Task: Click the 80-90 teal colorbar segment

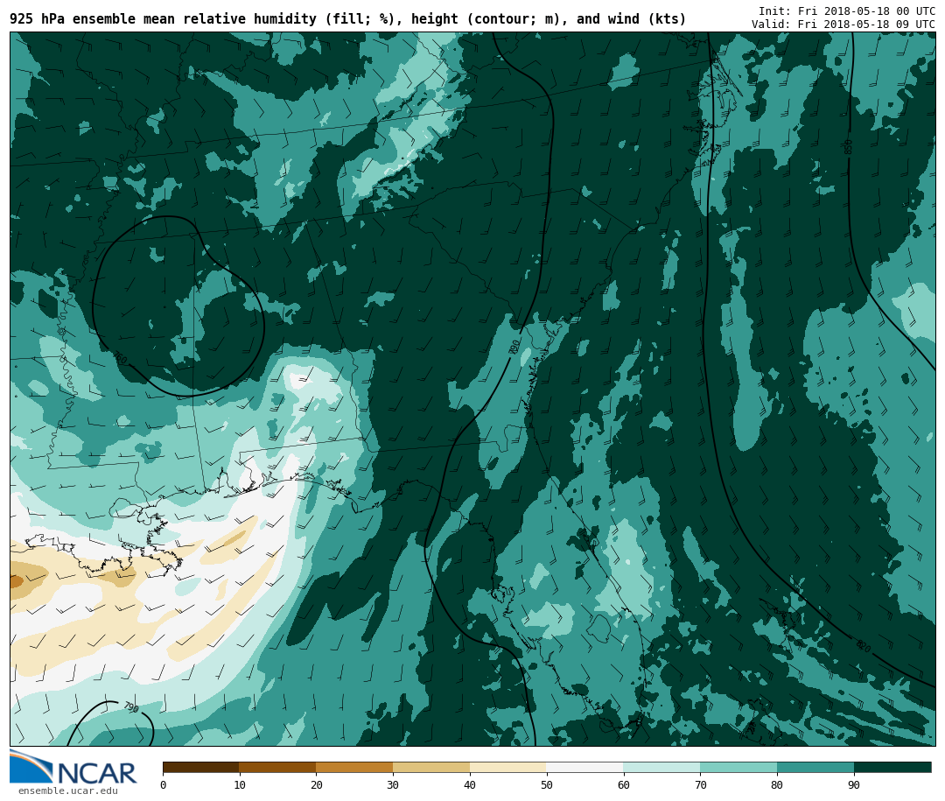Action: [815, 768]
